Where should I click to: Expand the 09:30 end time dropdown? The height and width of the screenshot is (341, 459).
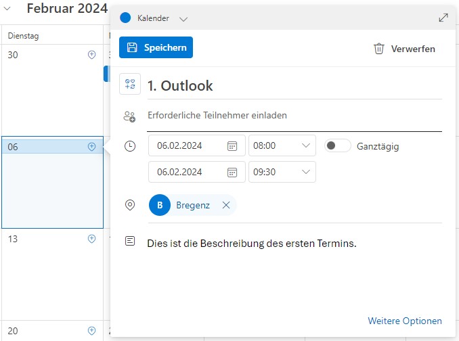(x=305, y=172)
